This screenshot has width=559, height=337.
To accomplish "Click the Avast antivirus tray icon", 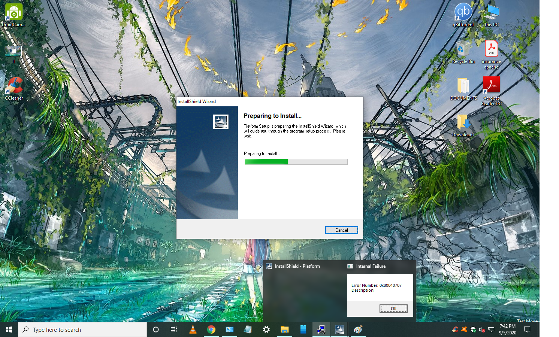I will [x=464, y=330].
